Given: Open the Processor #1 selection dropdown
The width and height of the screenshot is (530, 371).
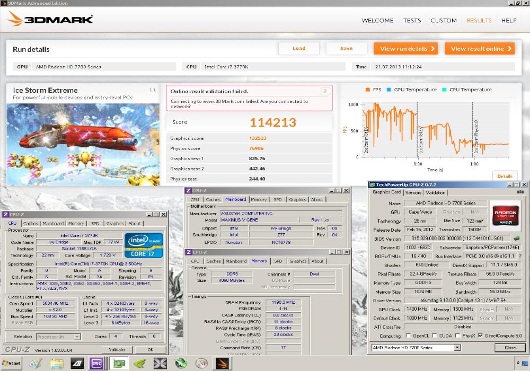Looking at the screenshot, I should pyautogui.click(x=77, y=337).
